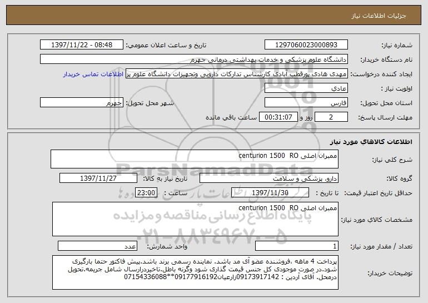The height and width of the screenshot is (303, 428).
Task: Click the شرح کلی نیاز label
Action: point(392,160)
